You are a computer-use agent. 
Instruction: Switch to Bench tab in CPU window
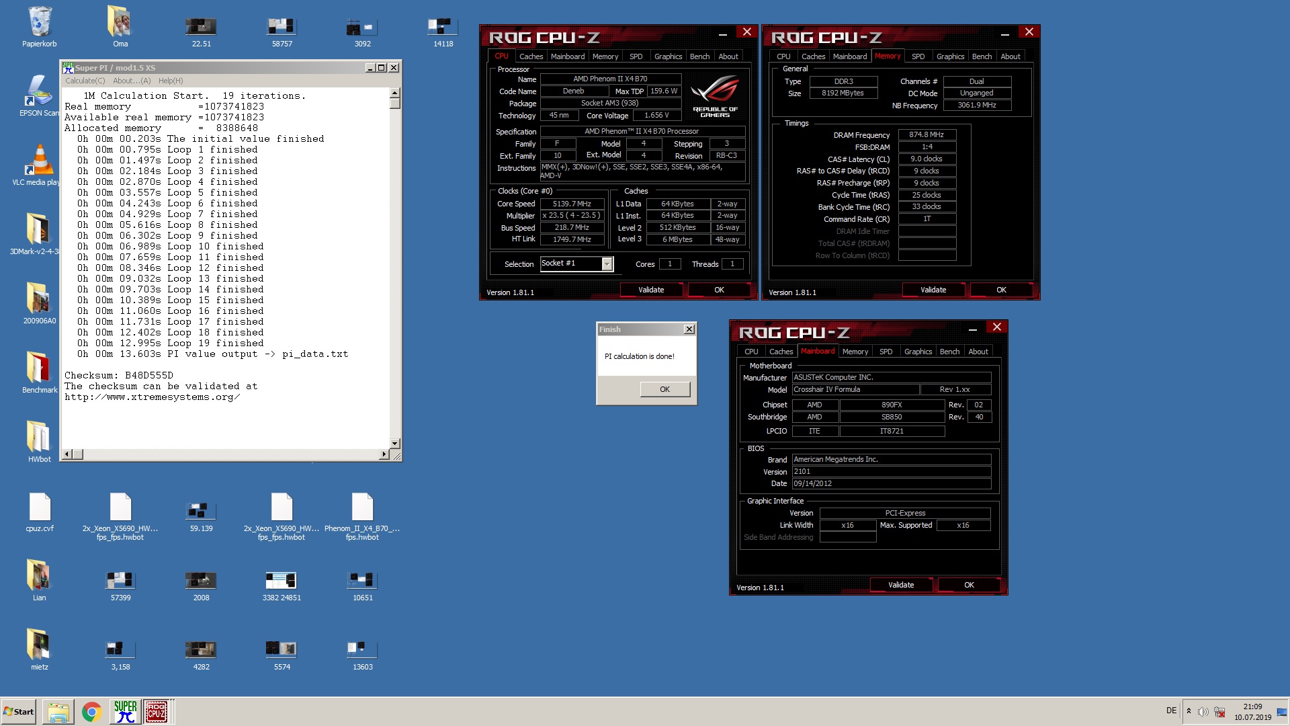[x=699, y=56]
